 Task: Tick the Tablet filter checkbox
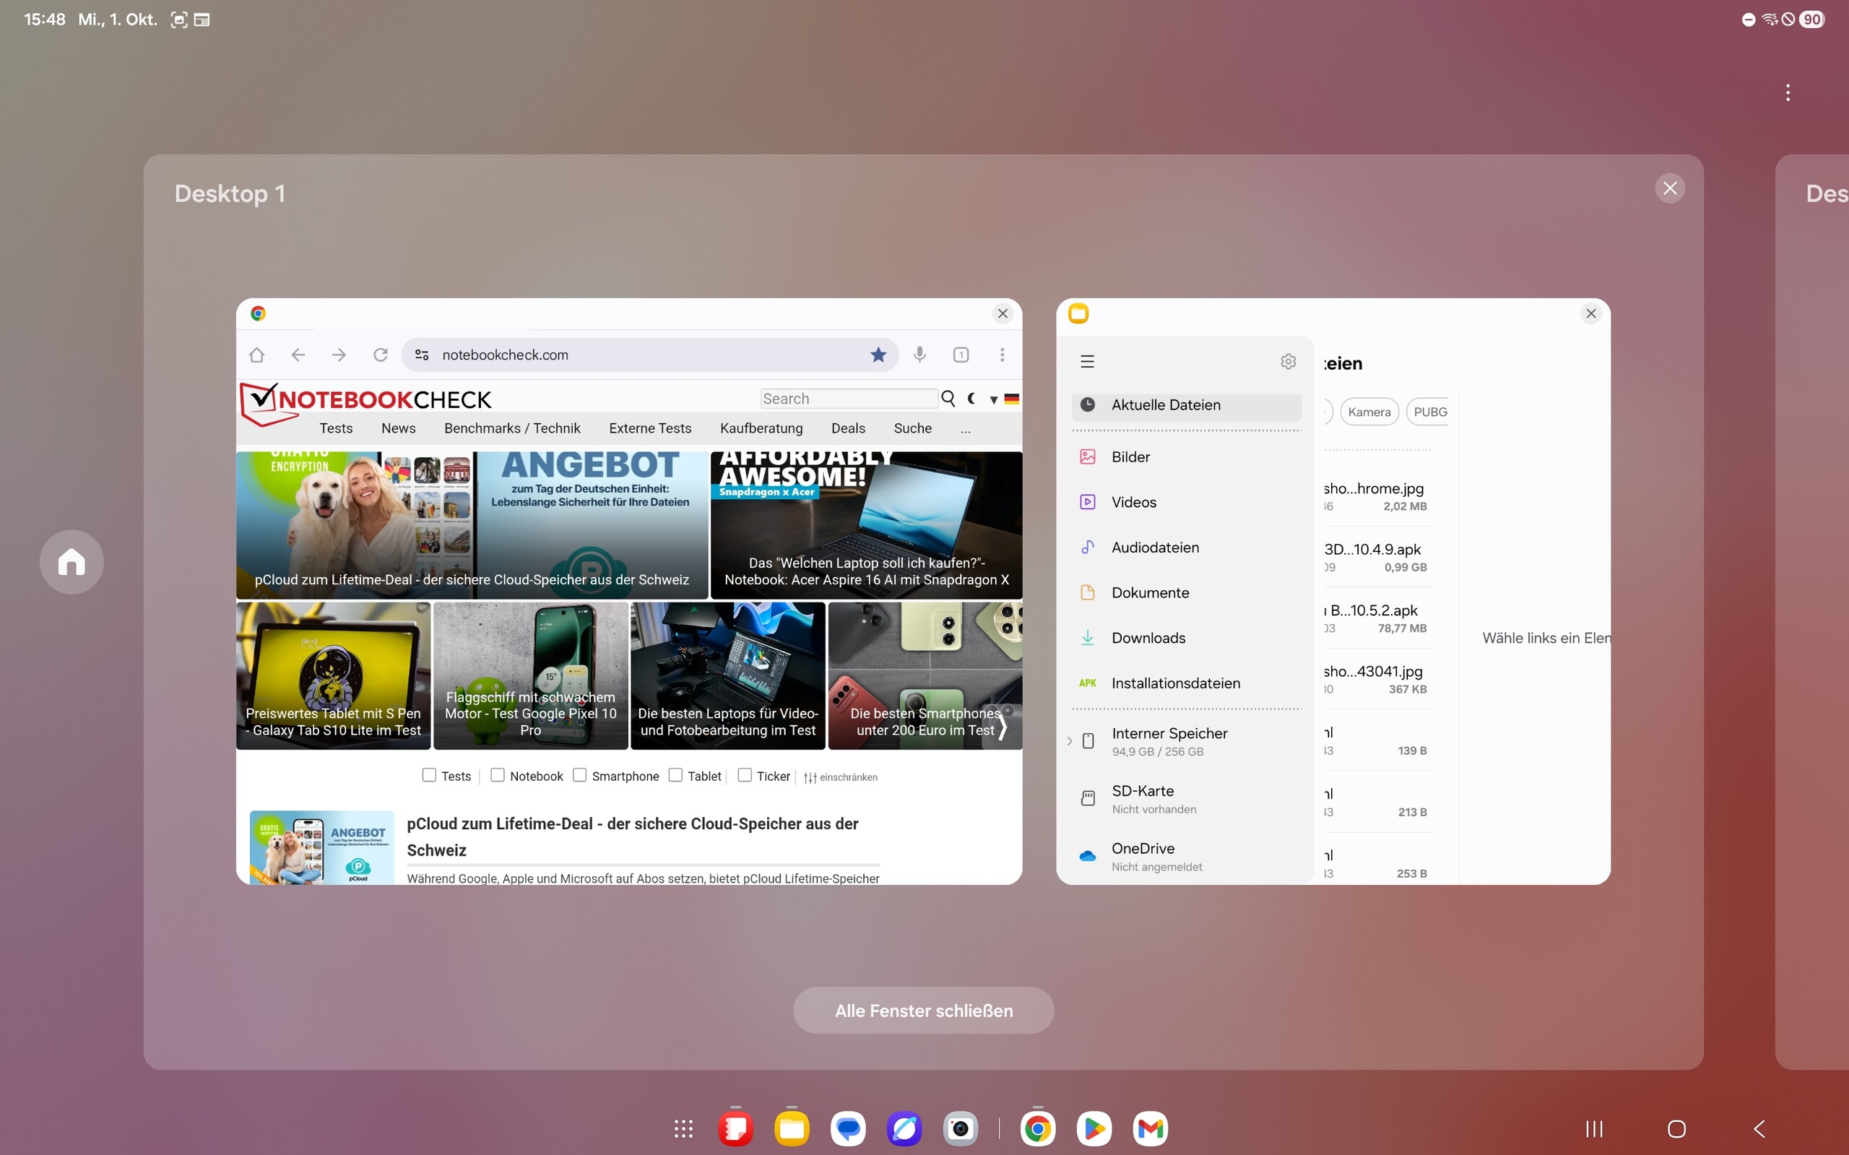(x=675, y=775)
